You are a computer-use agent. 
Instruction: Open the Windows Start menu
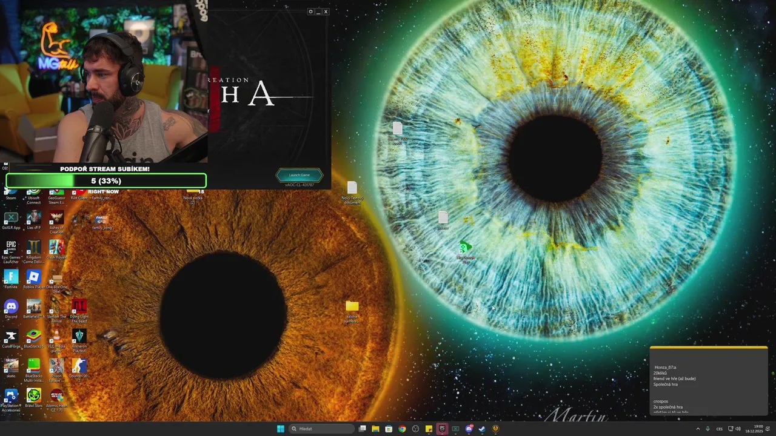(x=281, y=429)
